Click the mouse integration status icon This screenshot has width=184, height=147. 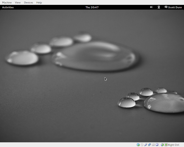point(162,145)
